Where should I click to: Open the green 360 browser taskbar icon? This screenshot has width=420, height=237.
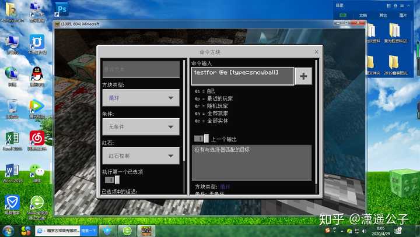[x=127, y=231]
